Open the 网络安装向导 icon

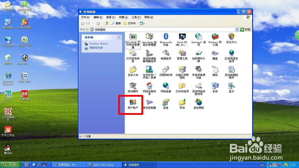point(149,89)
